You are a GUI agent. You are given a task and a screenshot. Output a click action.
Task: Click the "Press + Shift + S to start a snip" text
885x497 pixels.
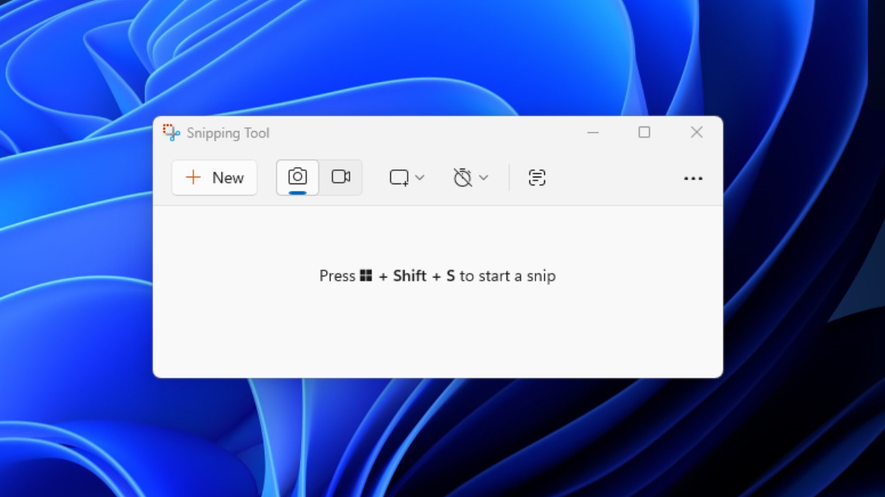[x=437, y=276]
